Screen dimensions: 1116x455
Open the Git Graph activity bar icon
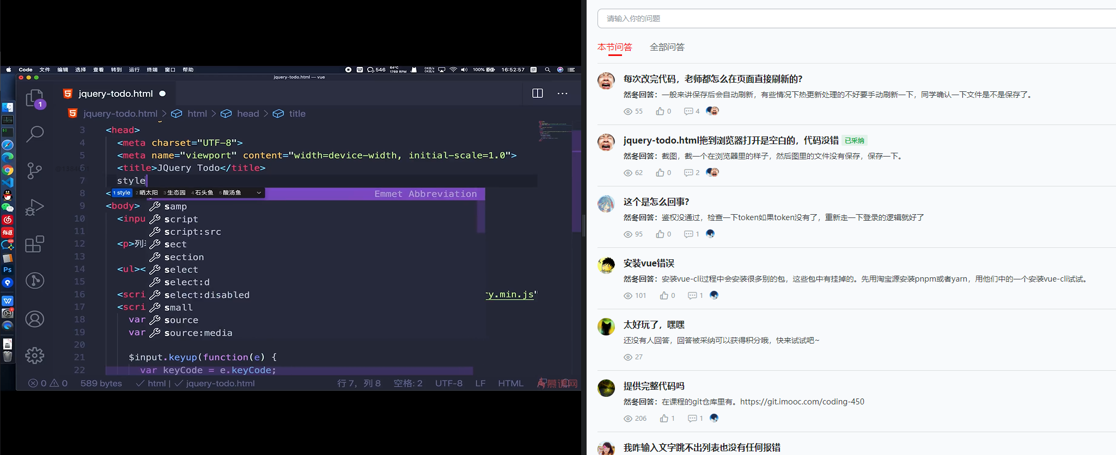(x=35, y=281)
